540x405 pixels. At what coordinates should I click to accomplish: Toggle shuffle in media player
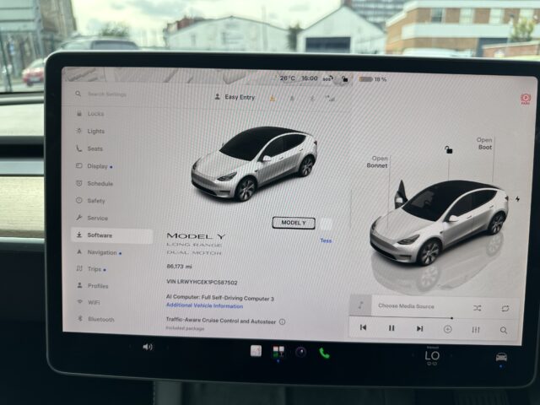coord(477,308)
